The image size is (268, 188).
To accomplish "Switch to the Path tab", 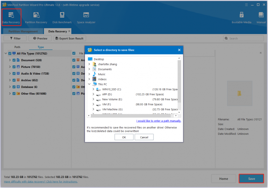I will [x=17, y=47].
